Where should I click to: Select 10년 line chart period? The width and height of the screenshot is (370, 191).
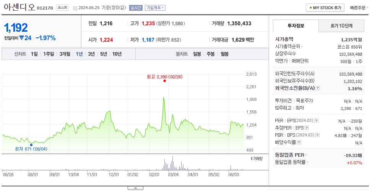tap(117, 54)
